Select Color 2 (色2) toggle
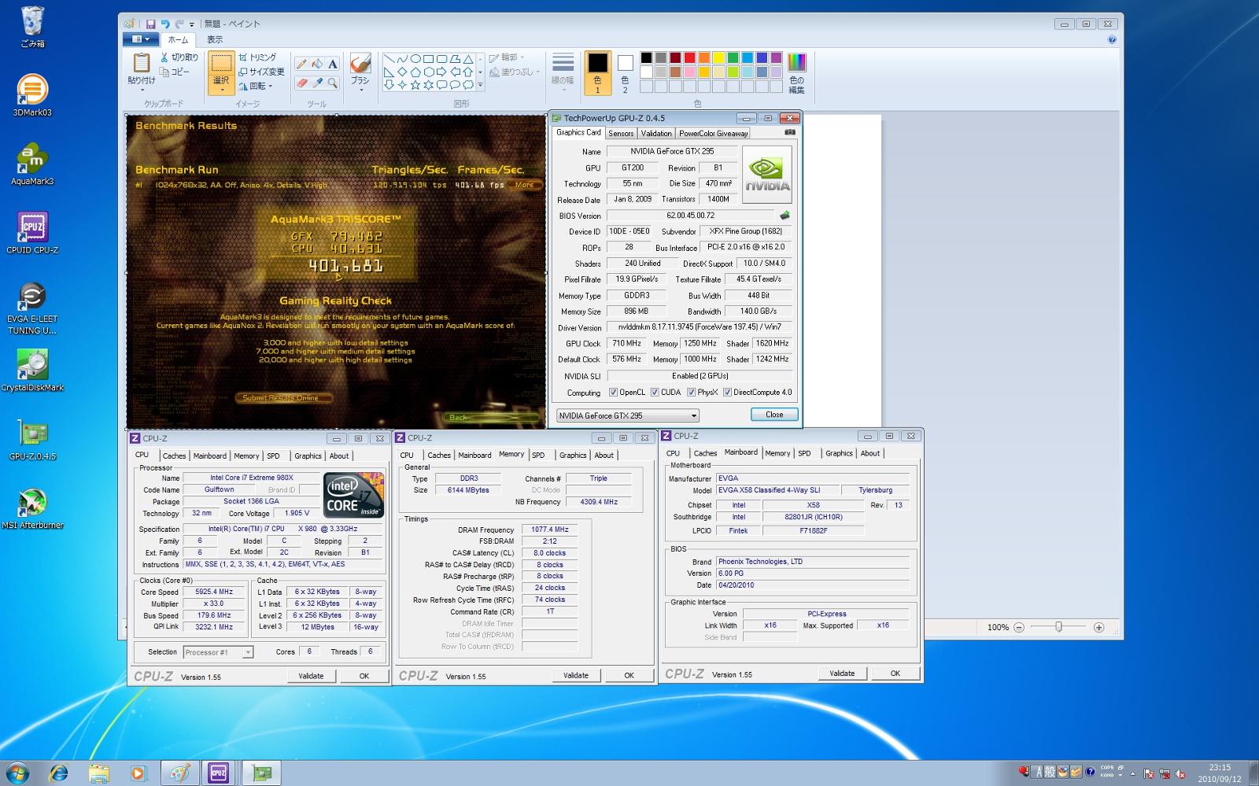1259x786 pixels. click(625, 73)
